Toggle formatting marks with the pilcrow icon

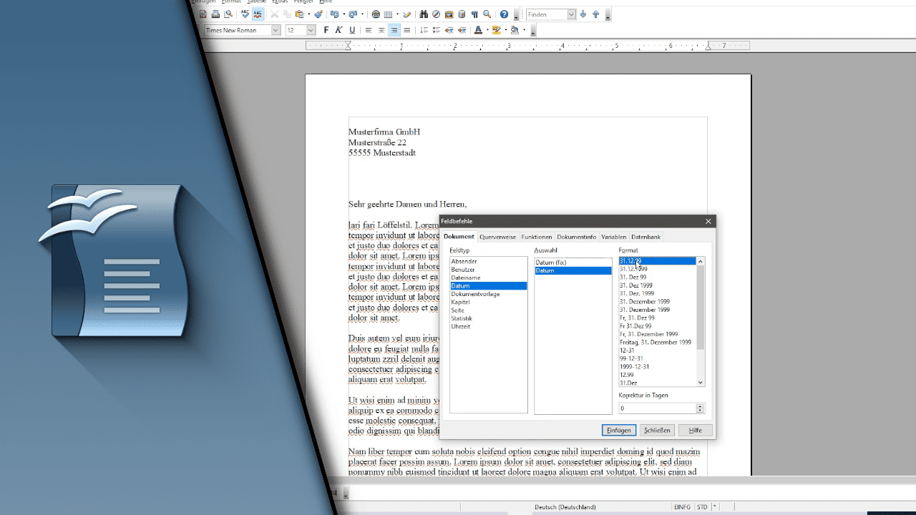click(473, 14)
